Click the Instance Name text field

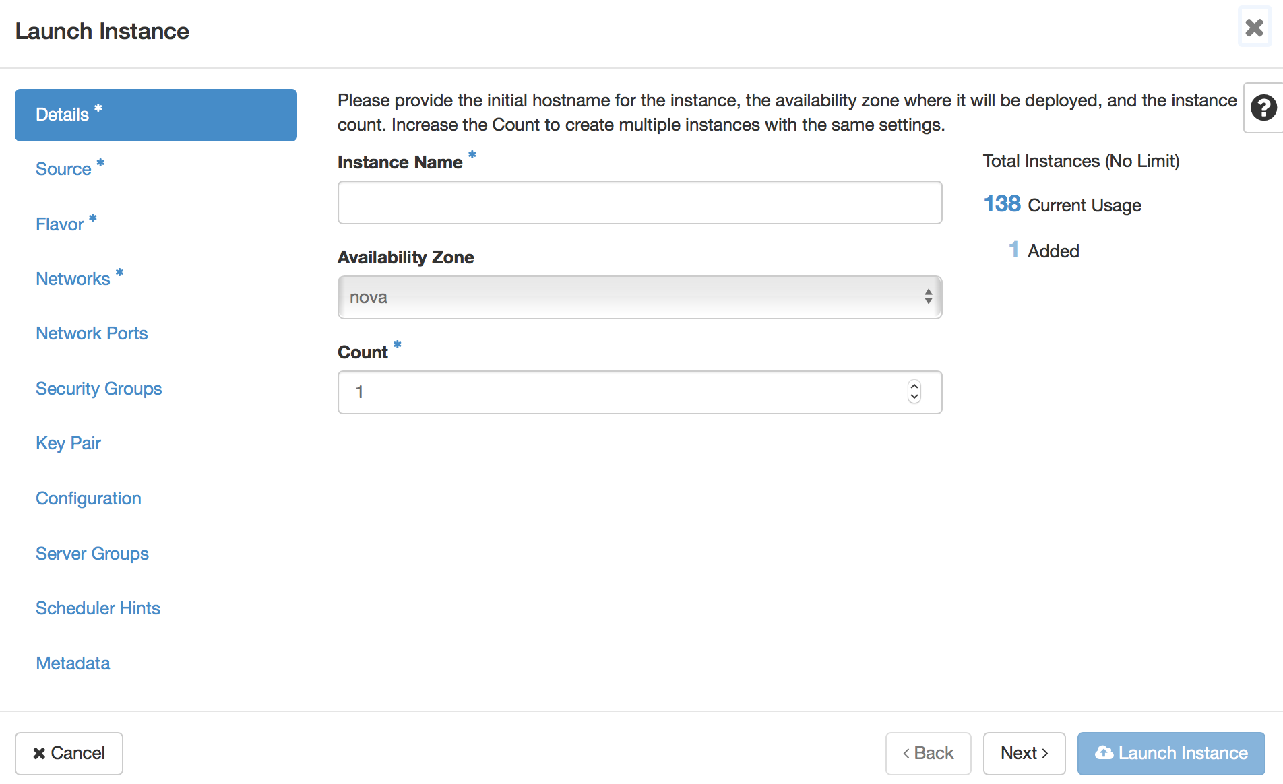coord(639,202)
